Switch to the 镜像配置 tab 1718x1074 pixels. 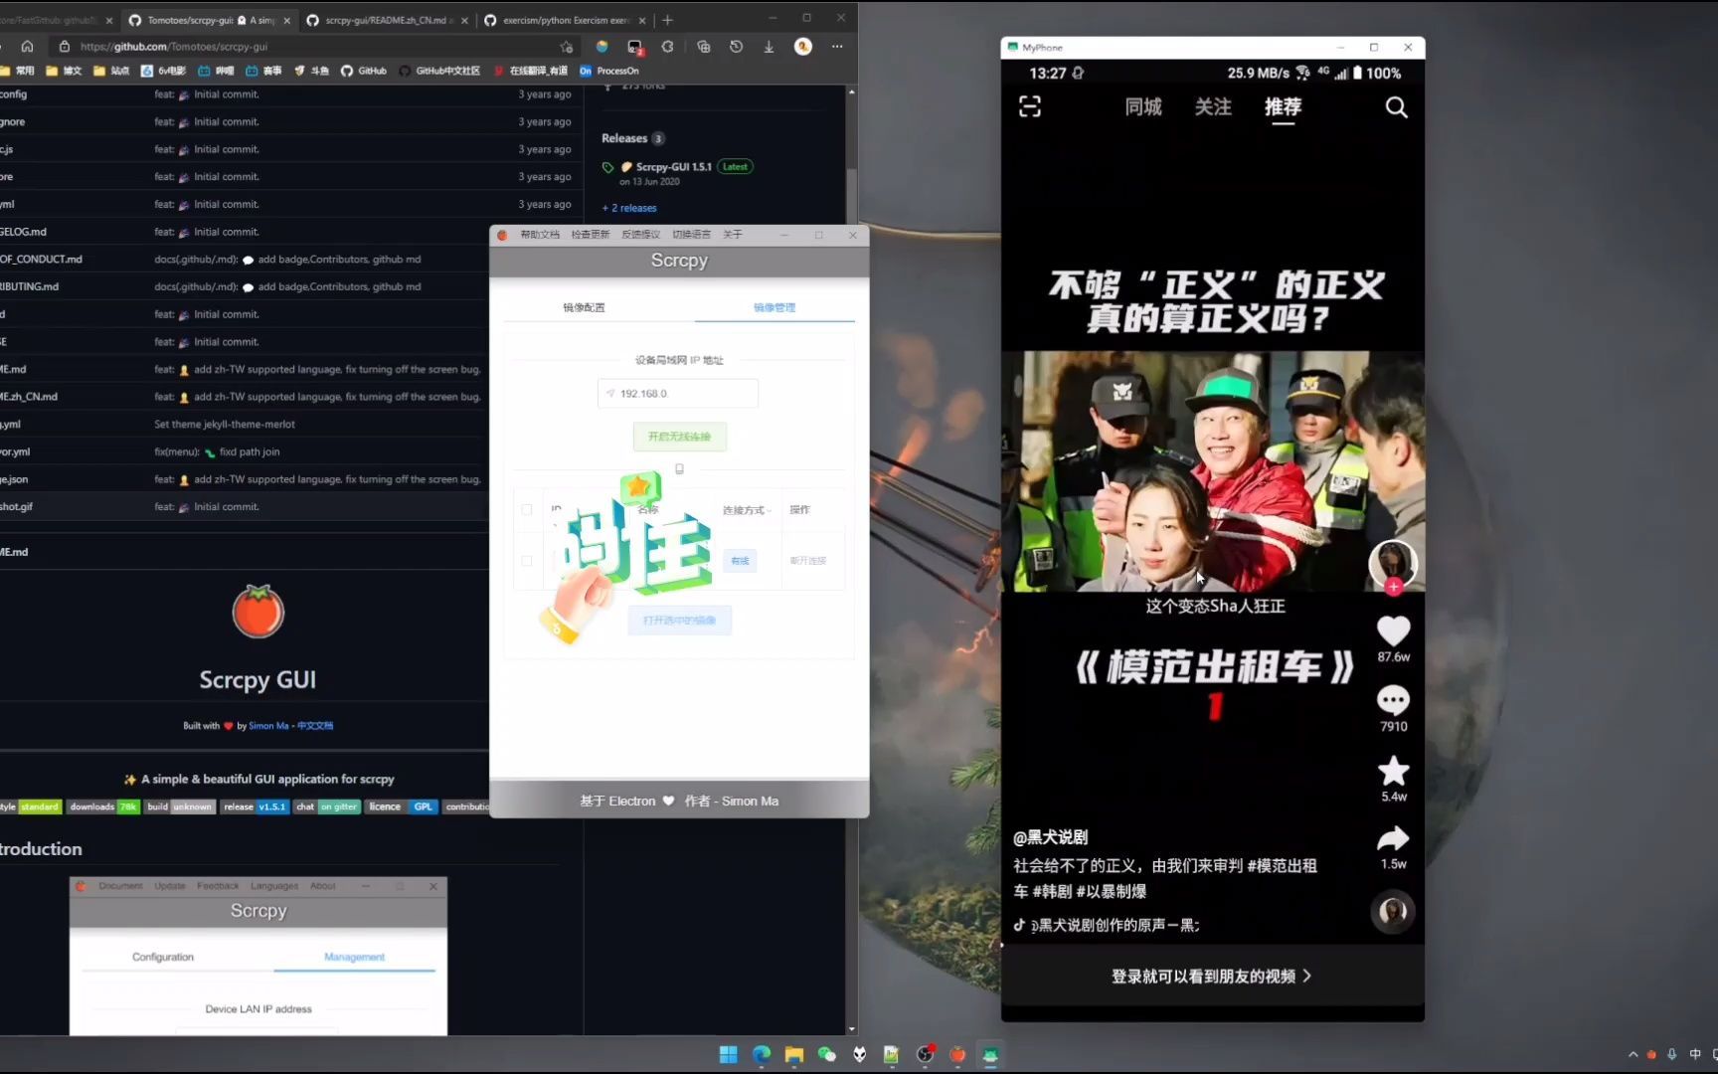click(585, 307)
